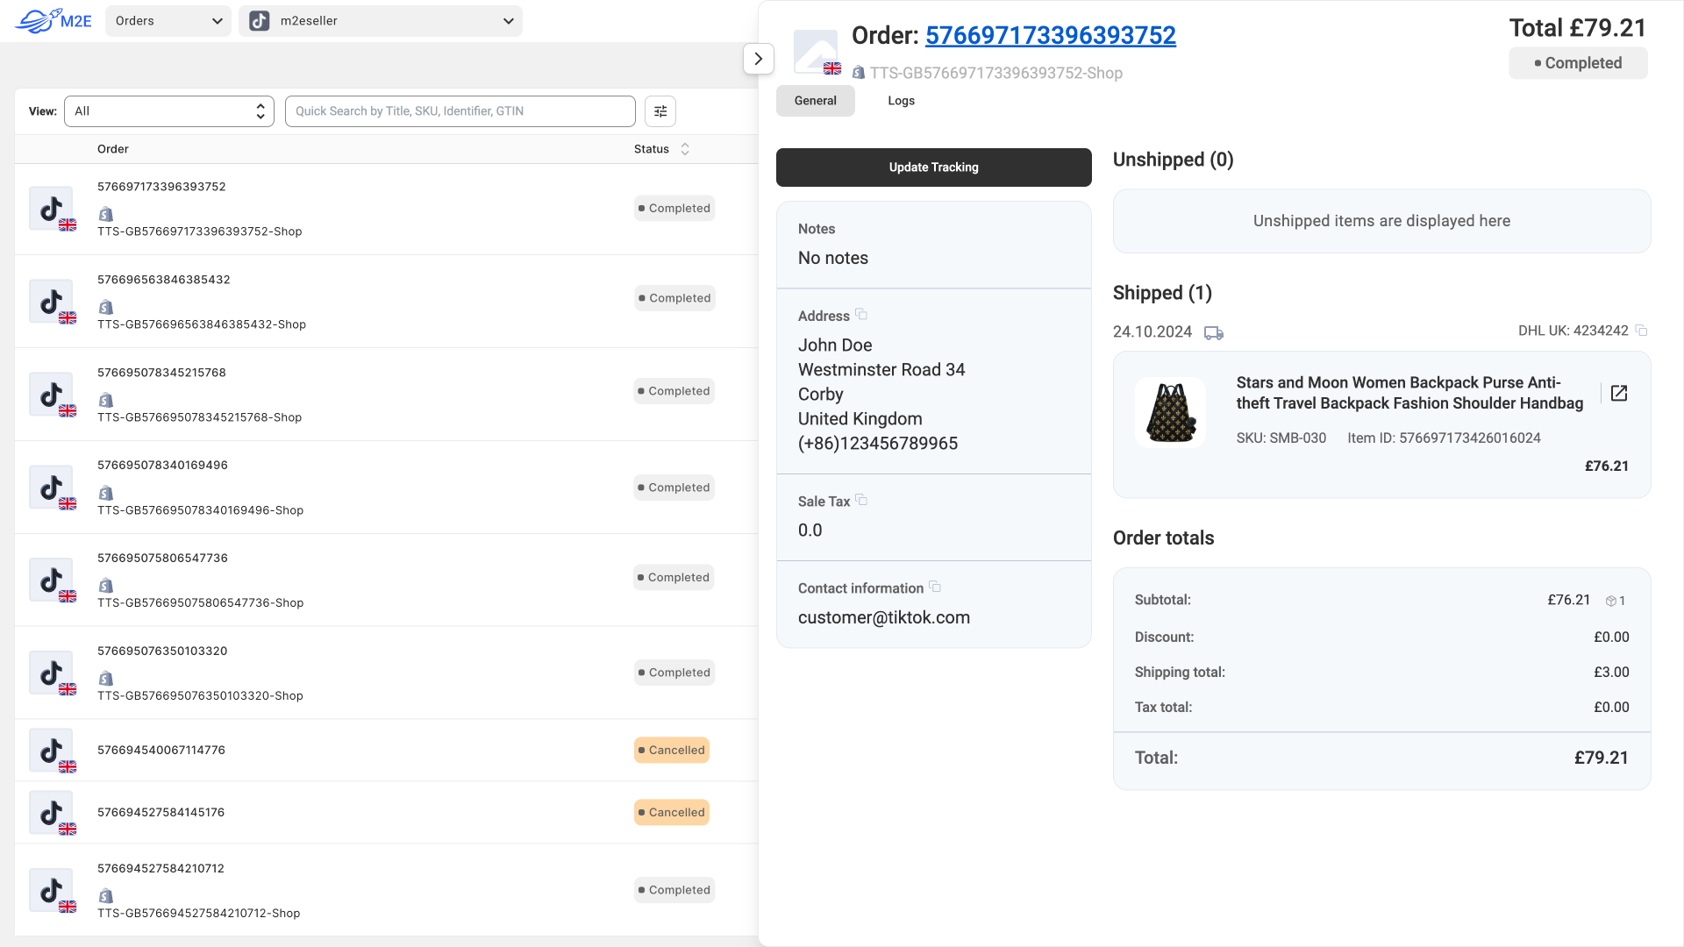Open backpack product in external link
The height and width of the screenshot is (947, 1684).
coord(1619,393)
